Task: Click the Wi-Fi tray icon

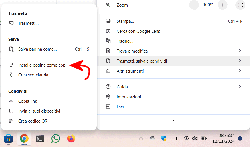Action: [186, 138]
